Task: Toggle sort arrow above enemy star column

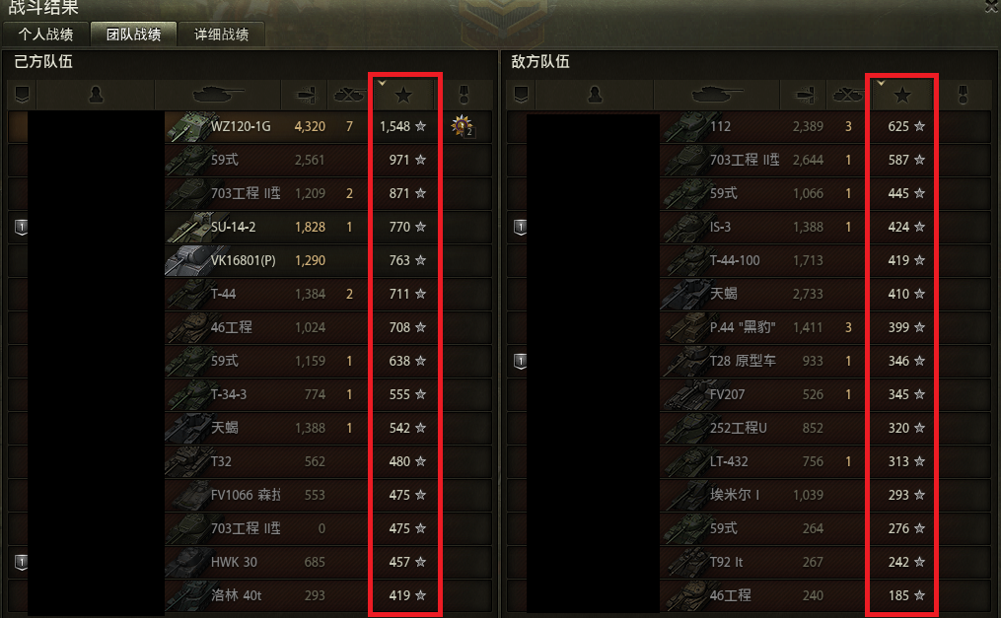Action: coord(881,83)
